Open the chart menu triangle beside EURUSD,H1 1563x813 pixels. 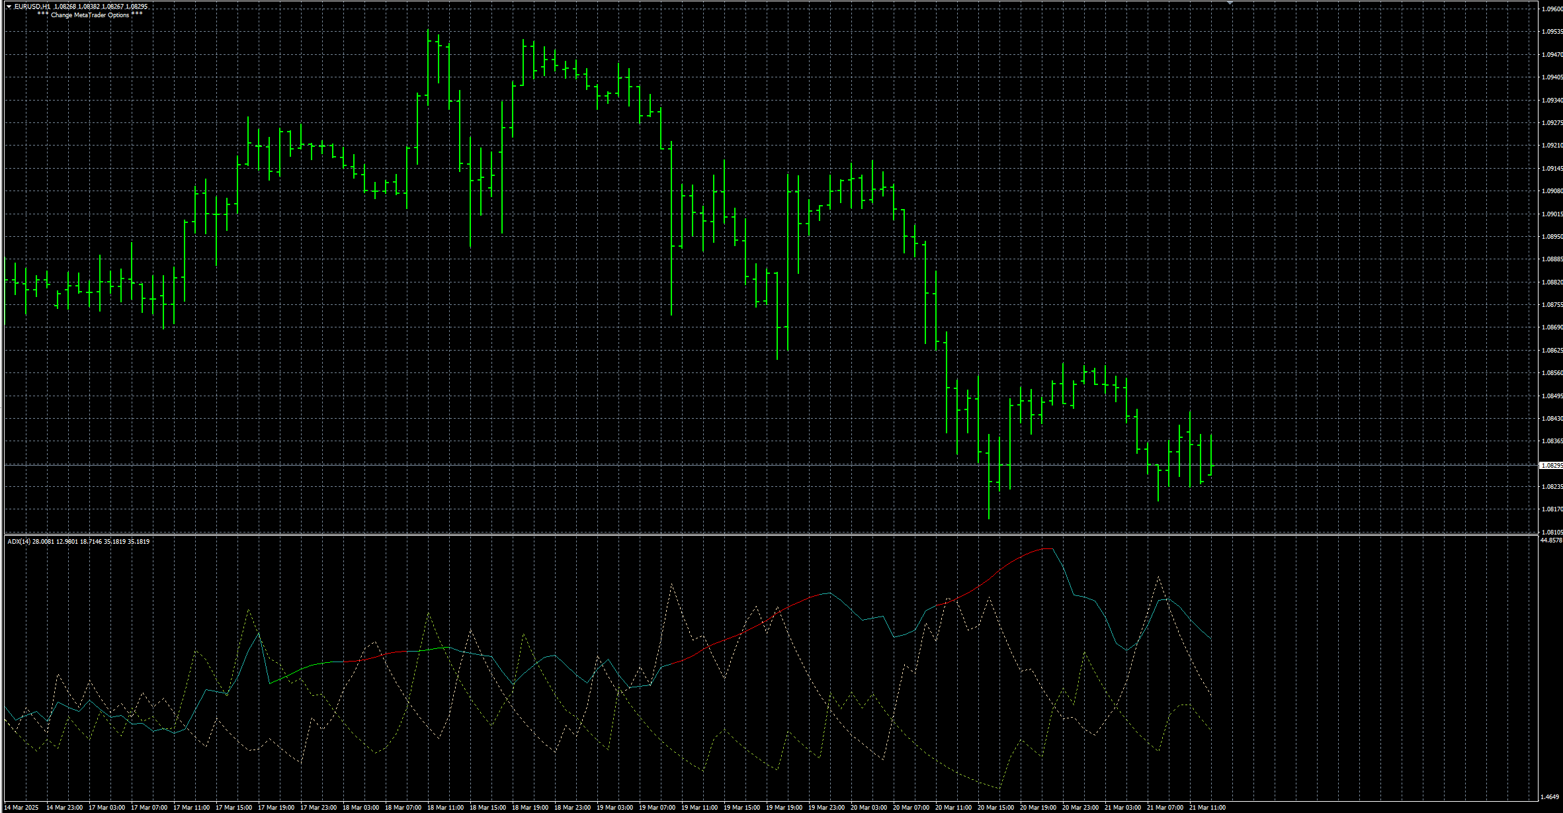coord(9,7)
